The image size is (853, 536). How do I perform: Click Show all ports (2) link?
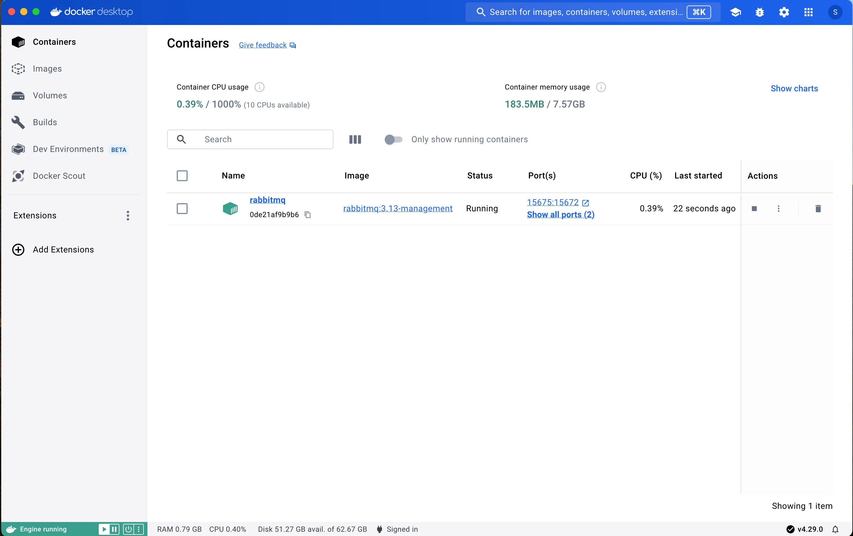tap(561, 214)
